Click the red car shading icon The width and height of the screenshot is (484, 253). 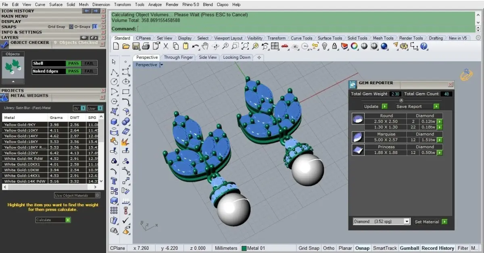[x=285, y=46]
